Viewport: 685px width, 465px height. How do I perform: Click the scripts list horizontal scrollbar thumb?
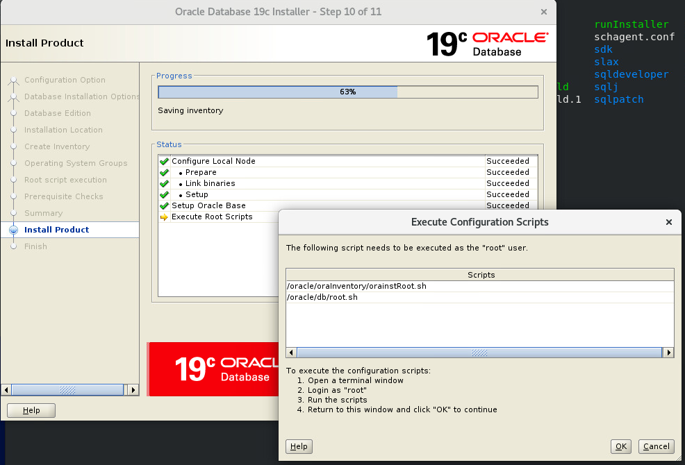point(479,353)
